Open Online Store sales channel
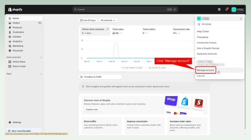The width and height of the screenshot is (251, 140). coord(25,62)
